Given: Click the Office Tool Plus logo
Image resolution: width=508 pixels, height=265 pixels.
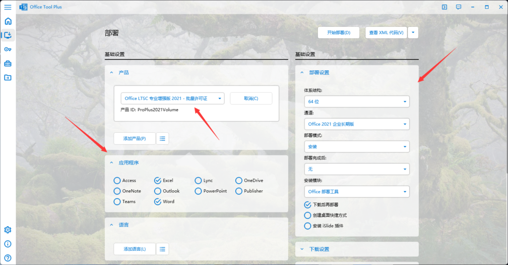Looking at the screenshot, I should (23, 7).
